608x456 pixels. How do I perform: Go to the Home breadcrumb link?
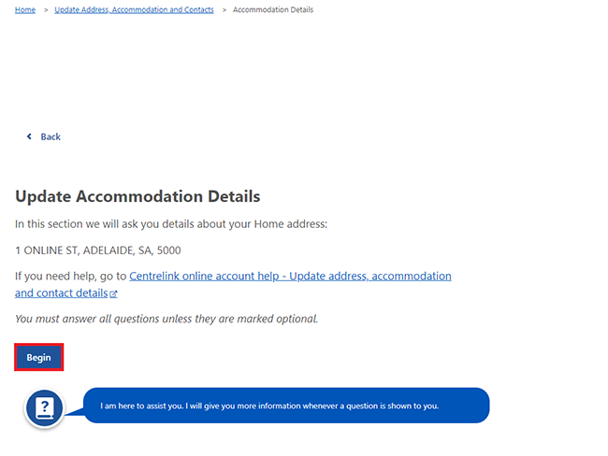click(x=25, y=10)
